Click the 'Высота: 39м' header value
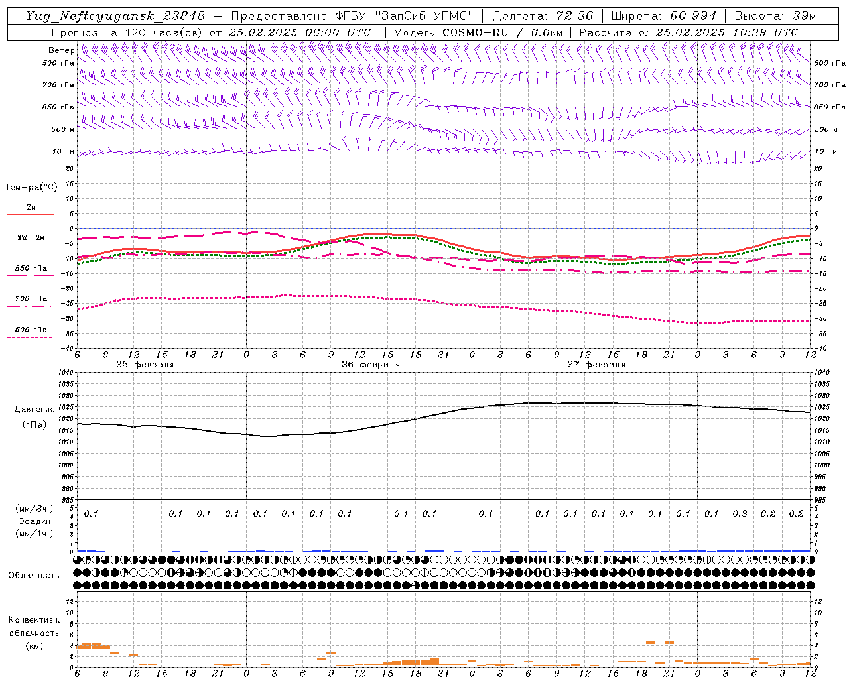Image resolution: width=849 pixels, height=679 pixels. [x=775, y=16]
